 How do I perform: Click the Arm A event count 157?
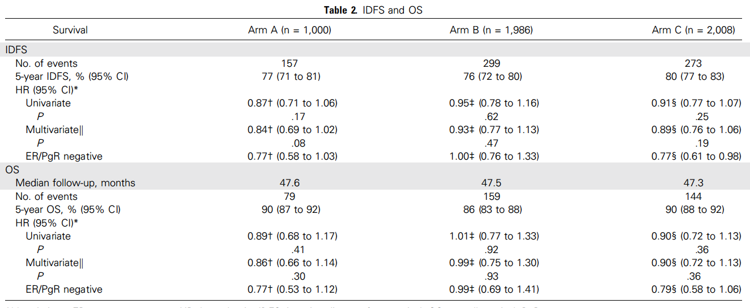point(289,63)
